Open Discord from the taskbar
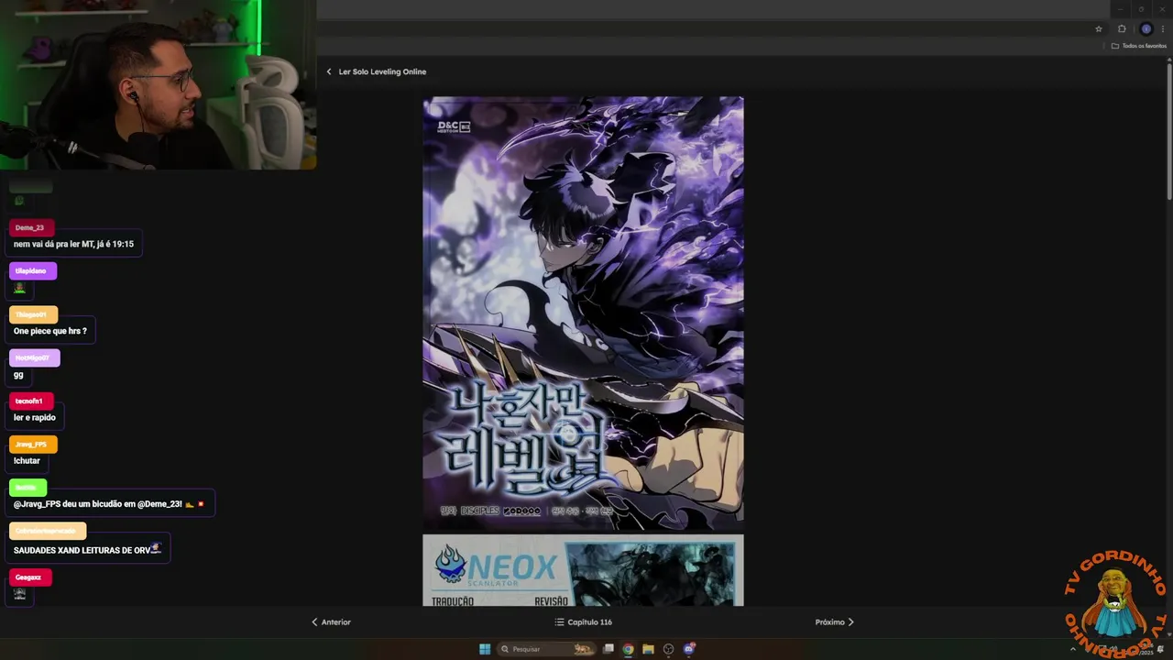The image size is (1173, 660). tap(689, 649)
